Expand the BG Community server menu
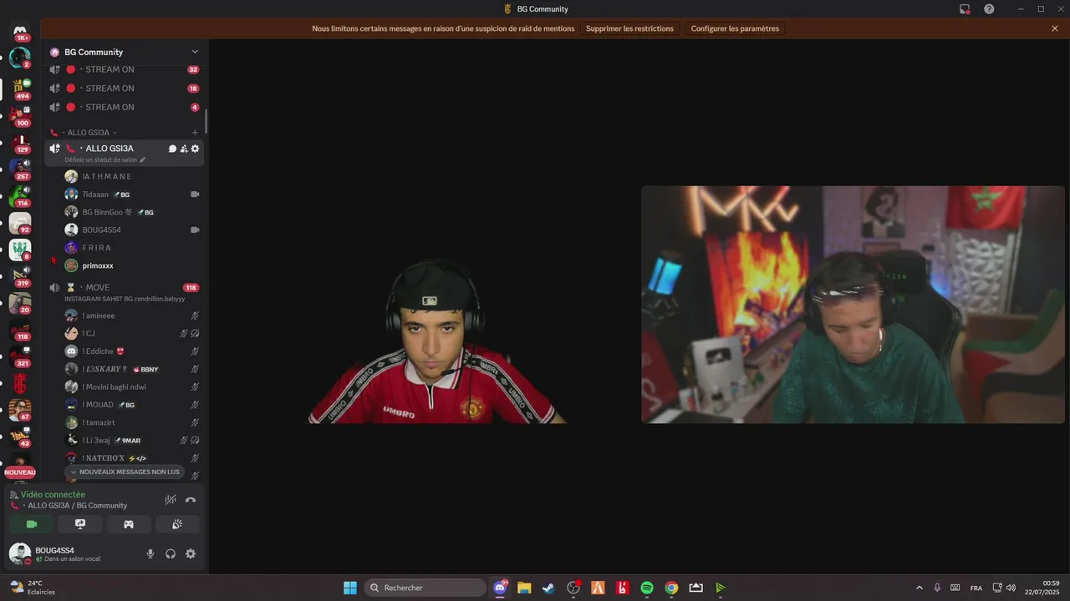The height and width of the screenshot is (601, 1070). (x=195, y=52)
